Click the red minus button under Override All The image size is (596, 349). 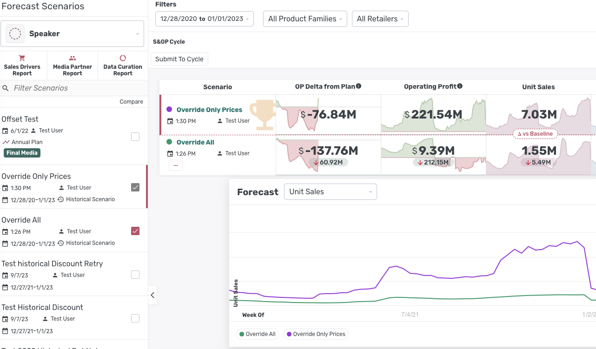pos(175,165)
